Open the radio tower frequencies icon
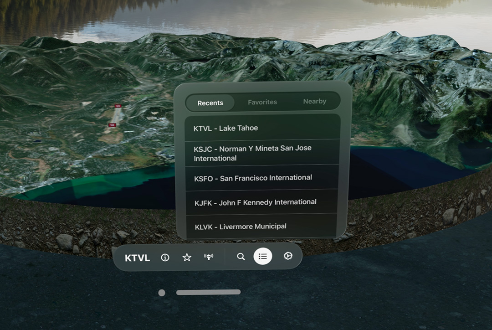The width and height of the screenshot is (492, 330). 209,257
